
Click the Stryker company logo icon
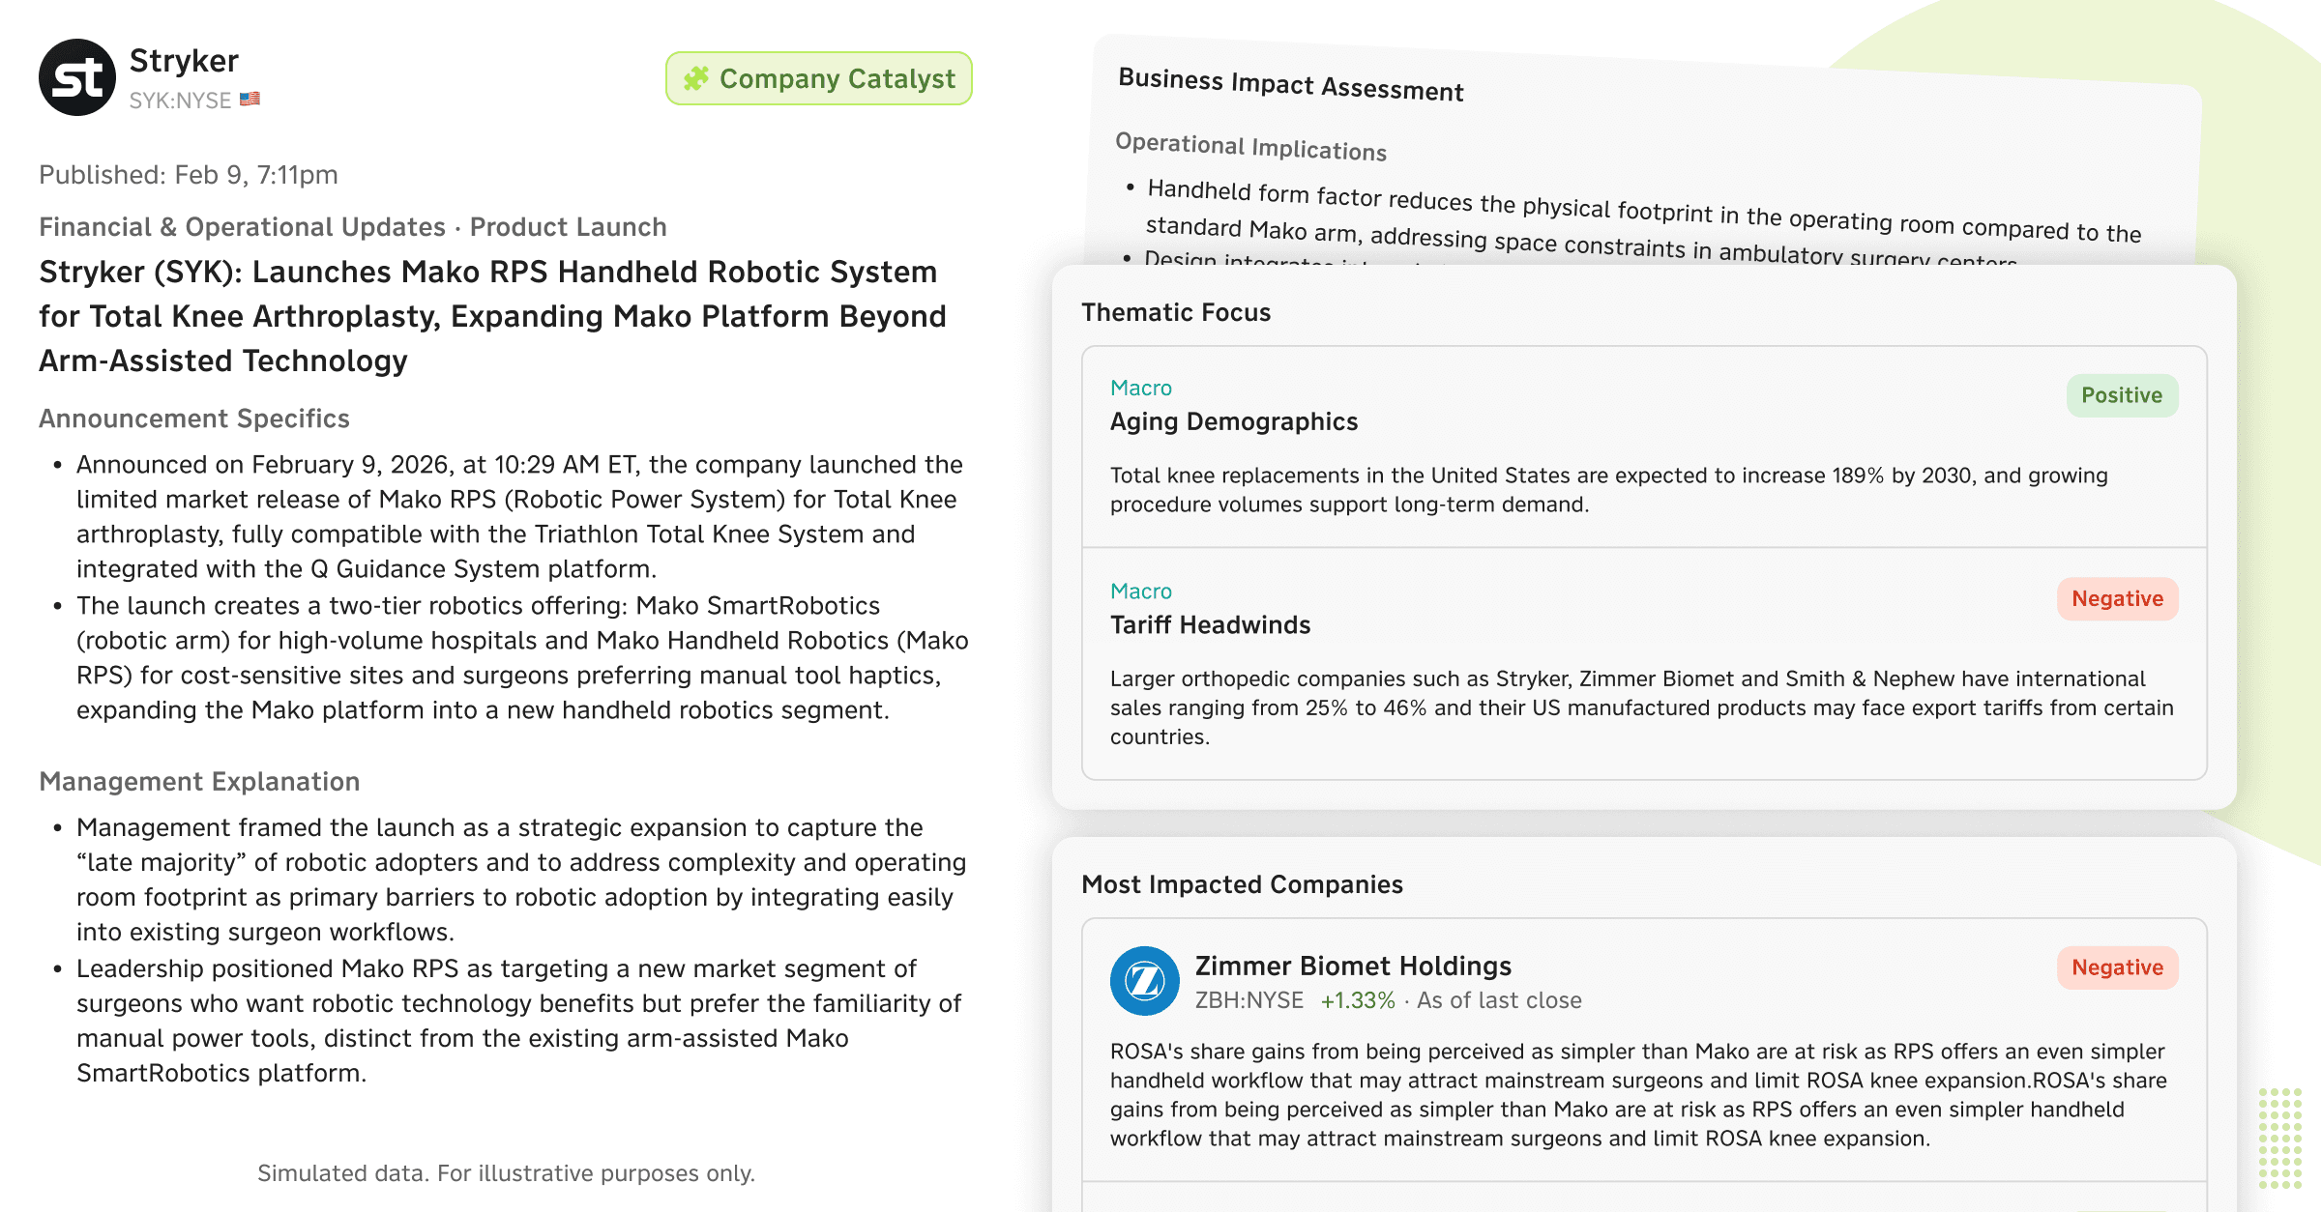77,77
